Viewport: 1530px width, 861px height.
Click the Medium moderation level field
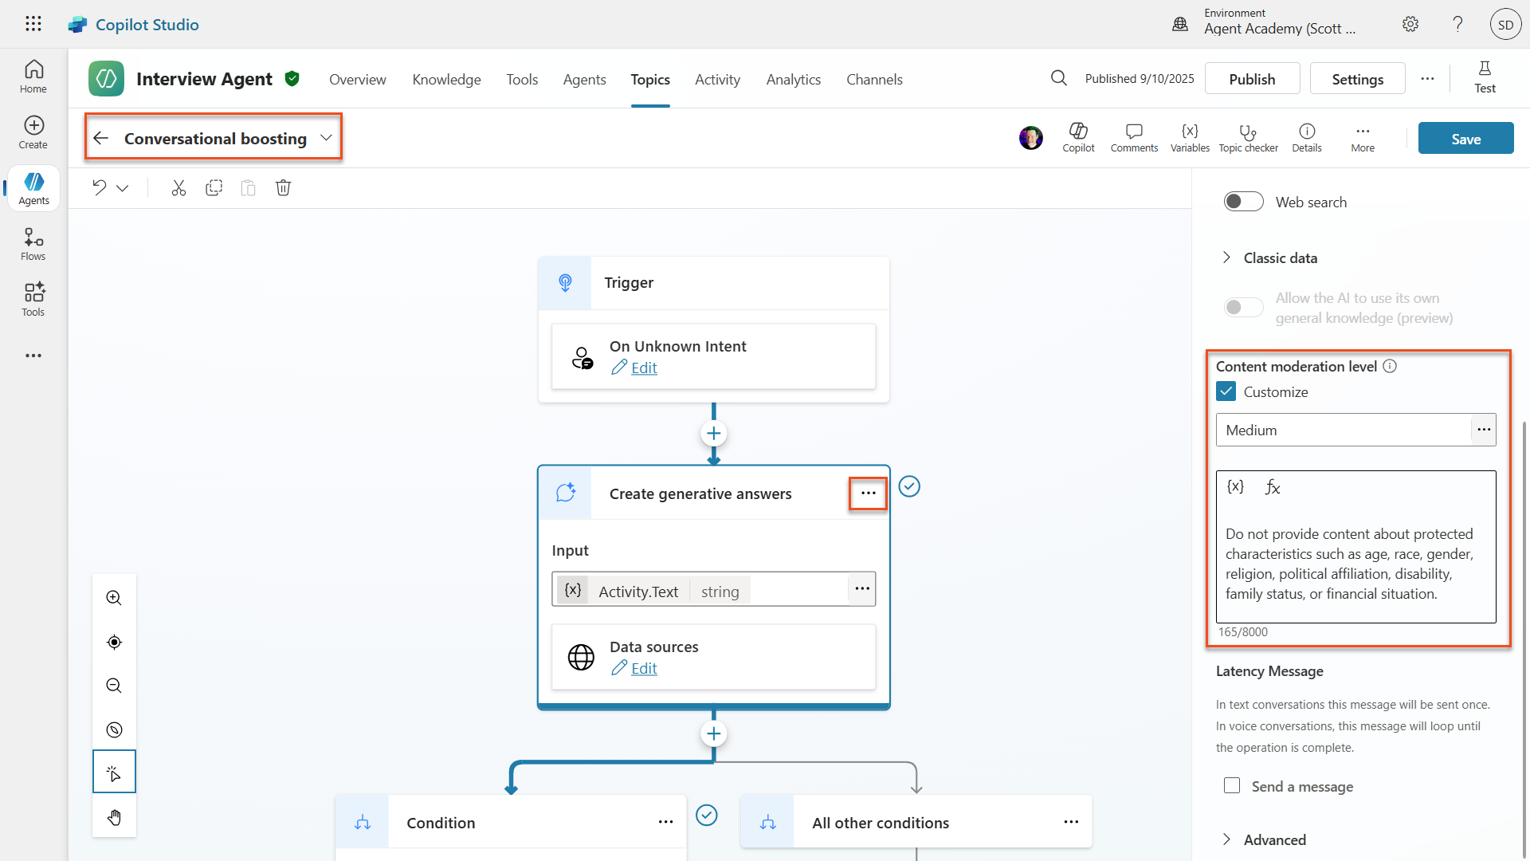click(1343, 430)
